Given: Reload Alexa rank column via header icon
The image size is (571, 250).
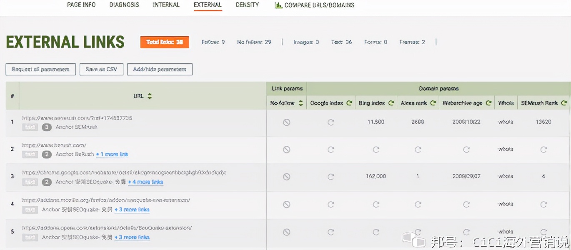Looking at the screenshot, I should tap(433, 103).
